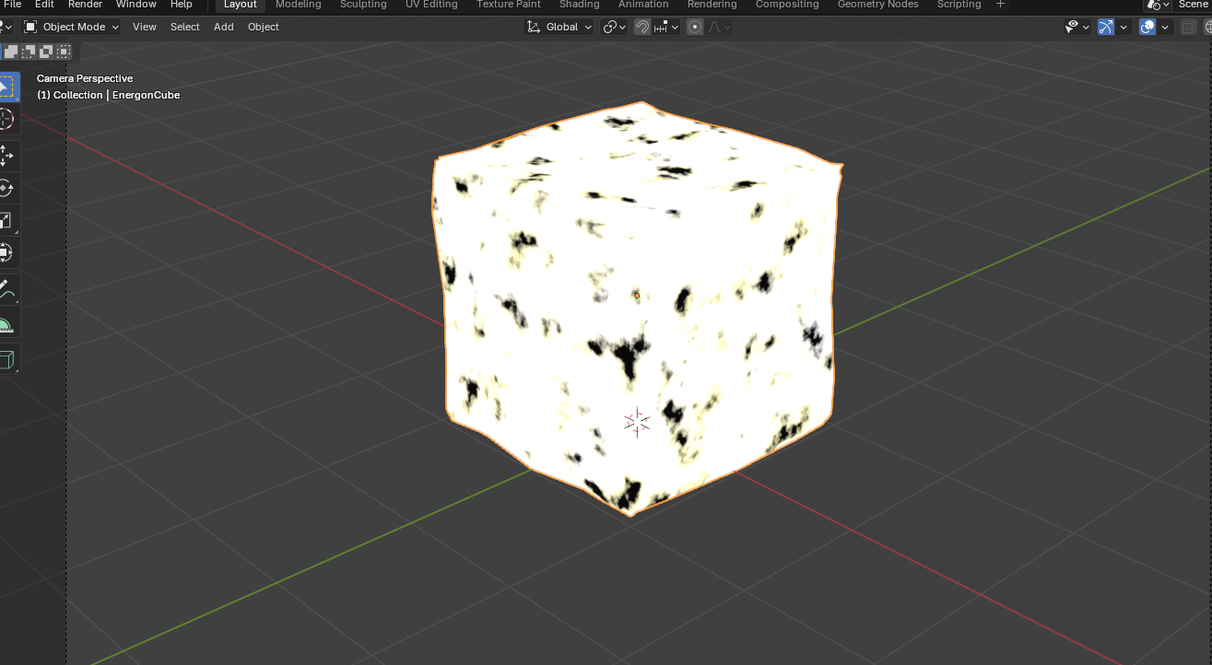Switch to the Animation workspace tab

[x=643, y=5]
